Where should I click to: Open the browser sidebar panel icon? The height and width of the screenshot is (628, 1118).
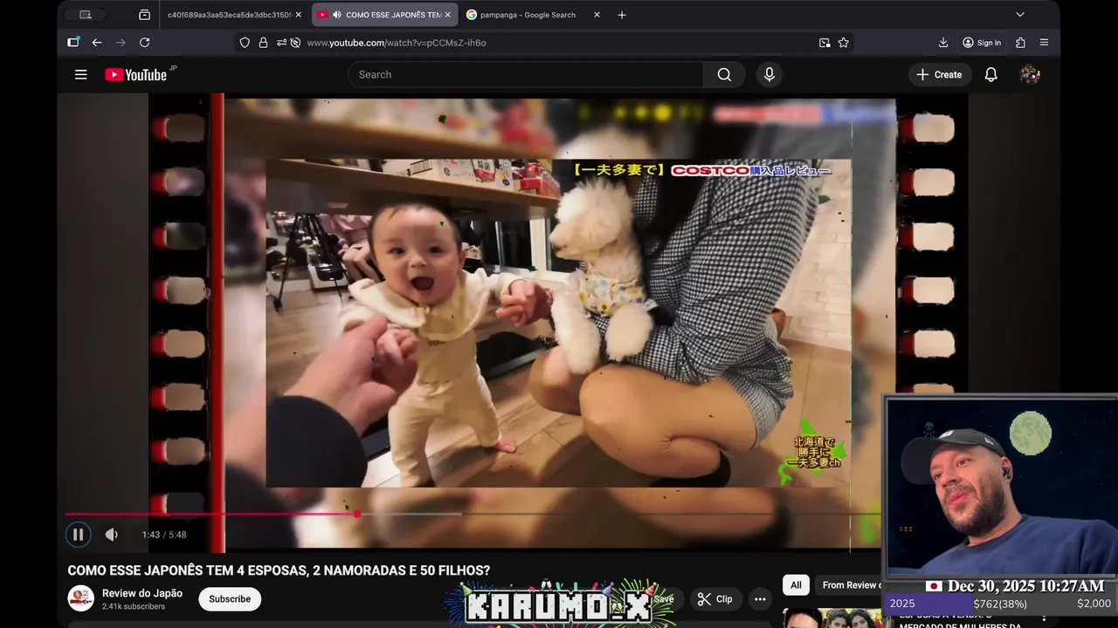[x=73, y=42]
